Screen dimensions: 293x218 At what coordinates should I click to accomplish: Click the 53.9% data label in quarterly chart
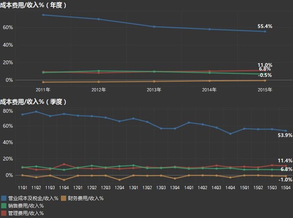coord(285,135)
